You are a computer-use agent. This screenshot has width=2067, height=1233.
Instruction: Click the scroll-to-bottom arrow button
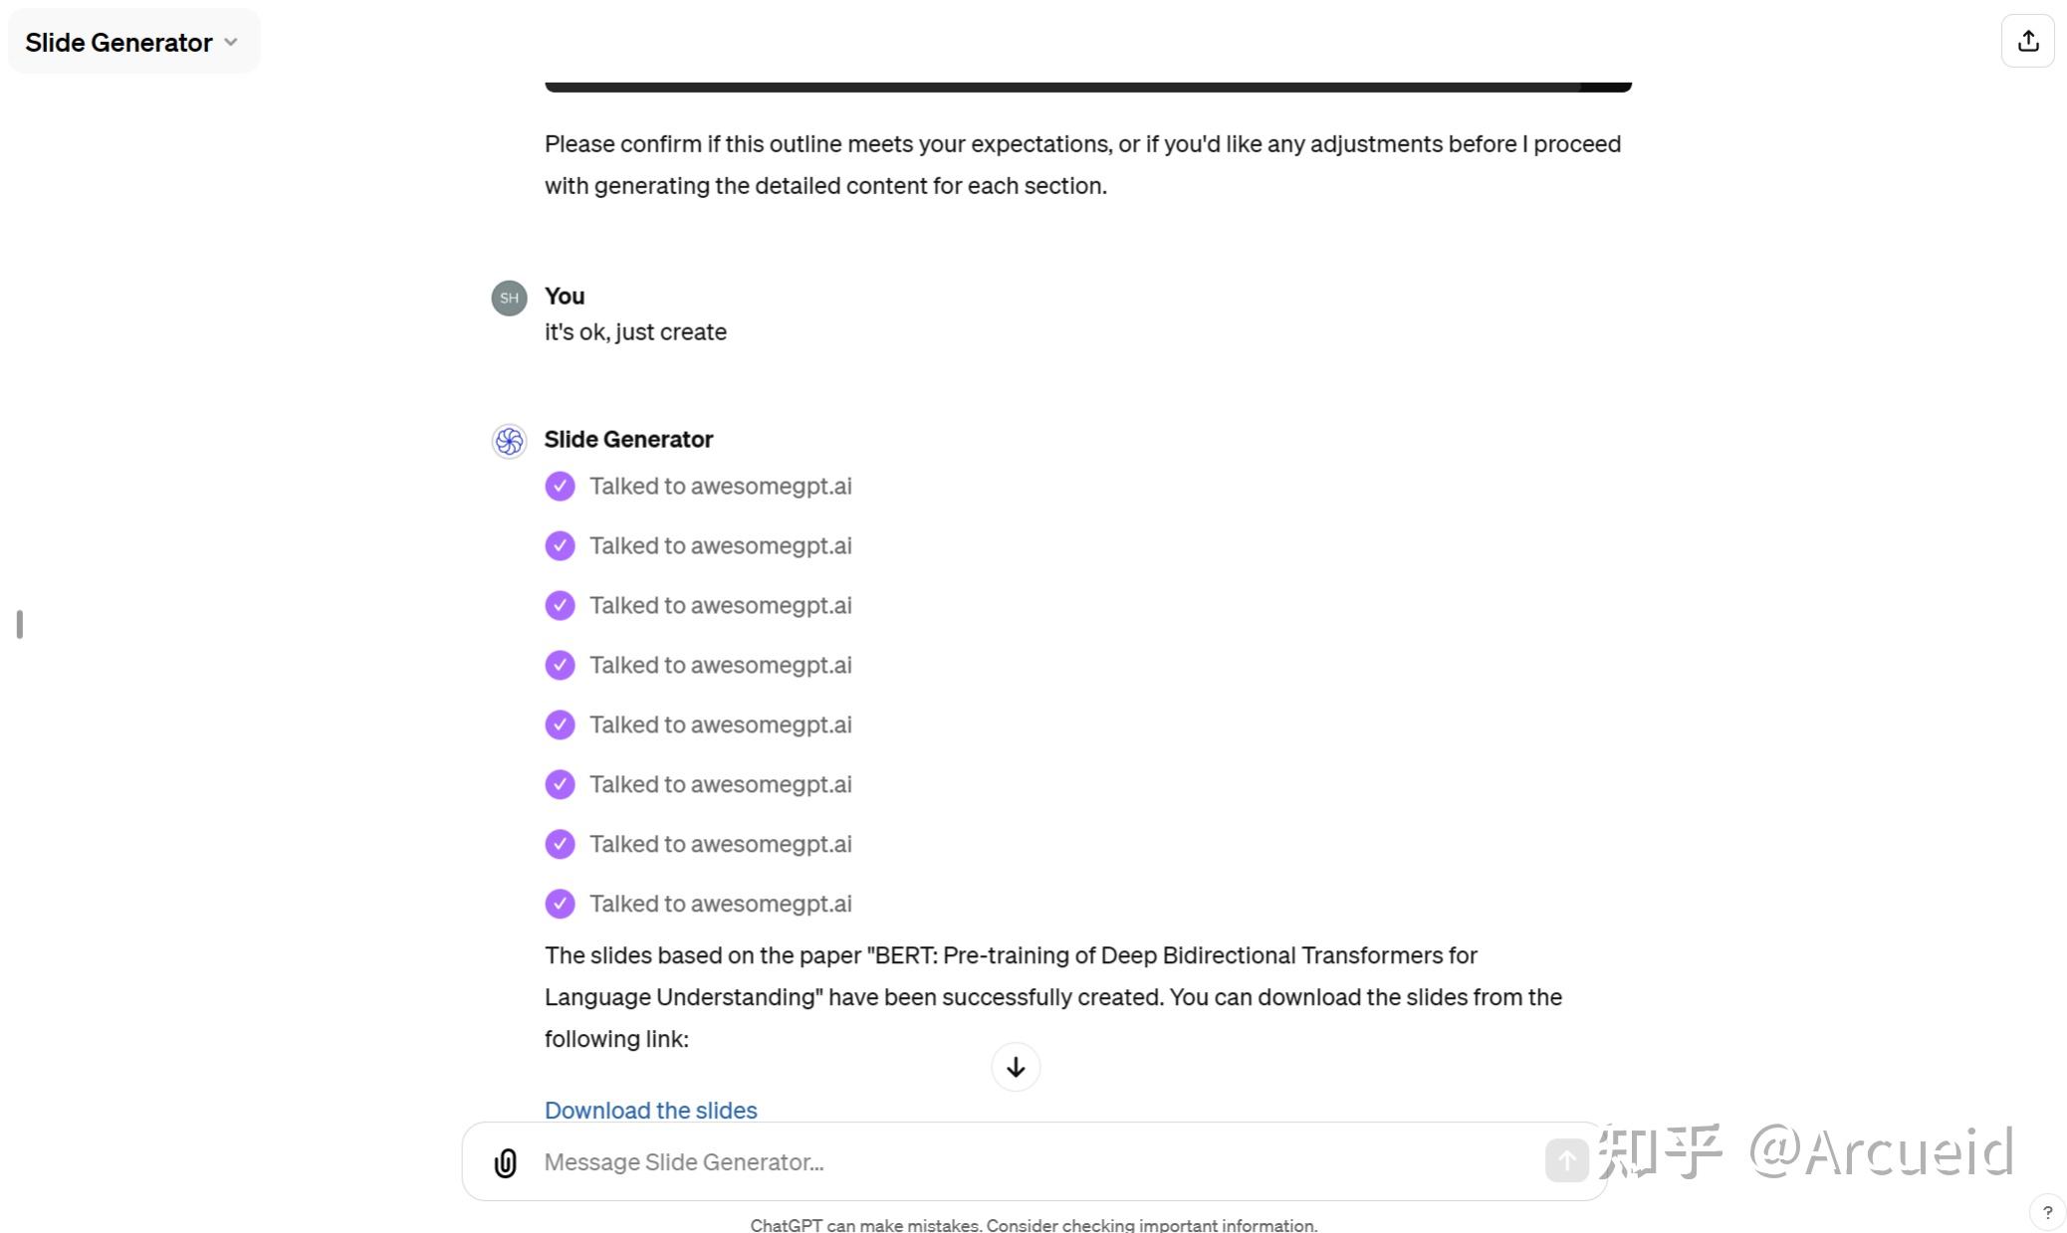pyautogui.click(x=1015, y=1066)
